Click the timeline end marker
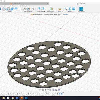The height and width of the screenshot is (100, 100). coord(63,94)
